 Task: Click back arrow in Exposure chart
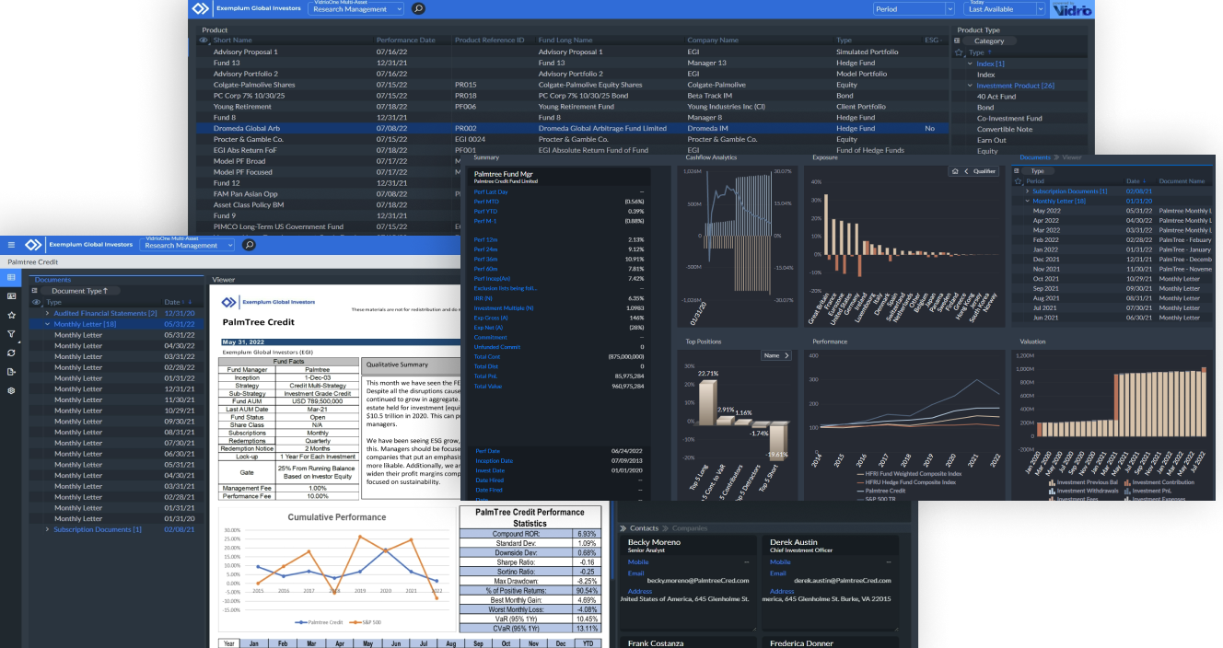pos(965,171)
